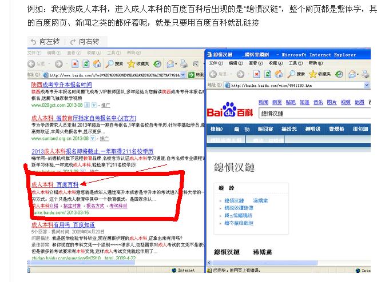Viewport: 377px width, 282px height.
Task: Click the Stop icon in left browser toolbar
Action: coord(74,63)
